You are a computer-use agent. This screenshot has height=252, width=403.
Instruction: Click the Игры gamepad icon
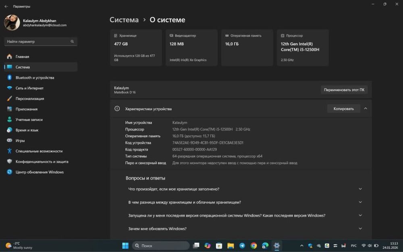click(10, 141)
